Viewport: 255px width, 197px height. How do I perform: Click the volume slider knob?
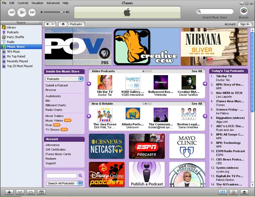pyautogui.click(x=62, y=12)
